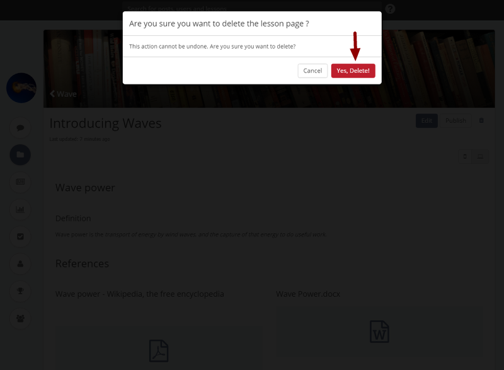504x370 pixels.
Task: Open the Wave Power.docx Word icon
Action: click(x=379, y=332)
